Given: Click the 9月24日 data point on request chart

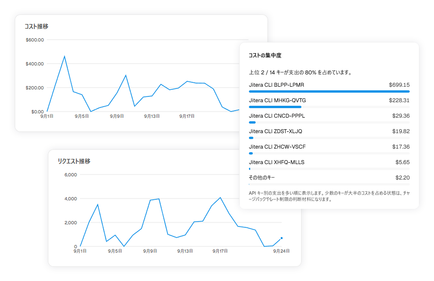Looking at the screenshot, I should point(281,238).
